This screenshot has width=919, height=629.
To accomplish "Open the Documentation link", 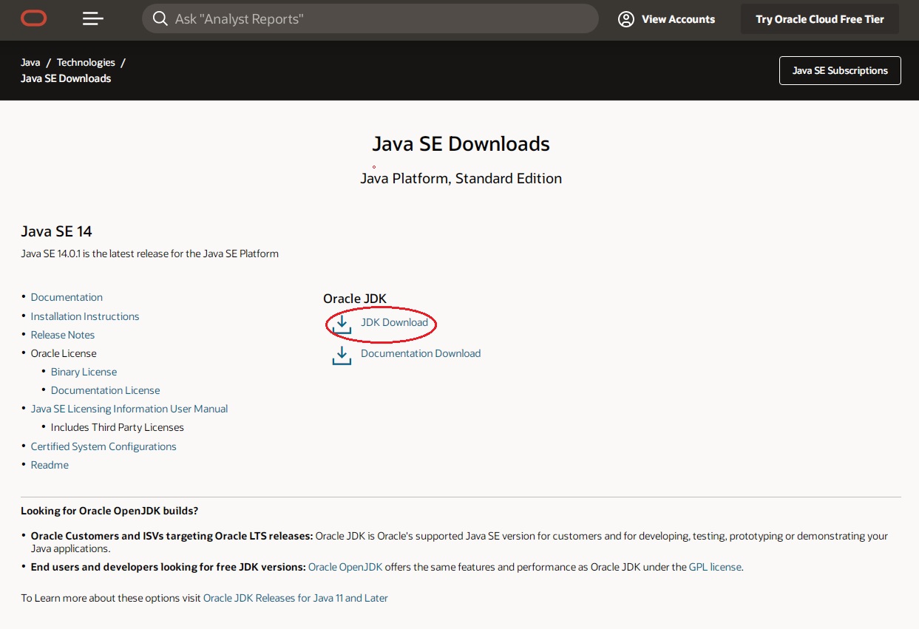I will coord(67,297).
